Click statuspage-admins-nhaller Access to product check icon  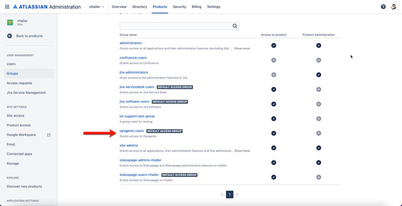coord(274,163)
